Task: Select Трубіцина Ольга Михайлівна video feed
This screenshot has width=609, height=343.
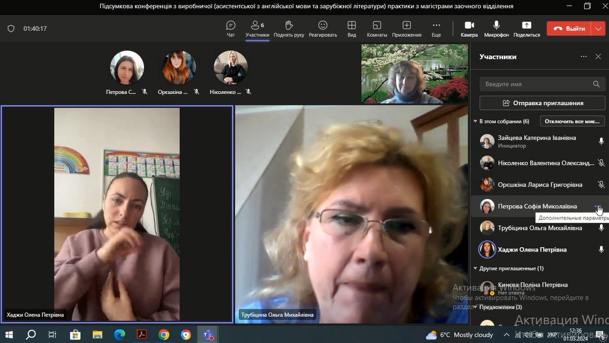Action: click(351, 214)
